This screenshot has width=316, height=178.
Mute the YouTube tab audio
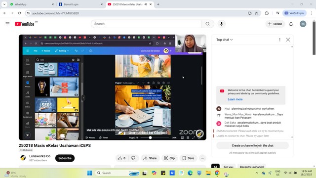(146, 4)
